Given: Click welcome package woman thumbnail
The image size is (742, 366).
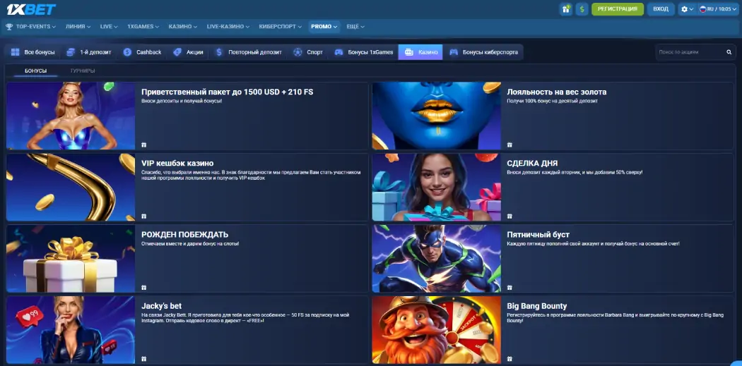Looking at the screenshot, I should 71,116.
